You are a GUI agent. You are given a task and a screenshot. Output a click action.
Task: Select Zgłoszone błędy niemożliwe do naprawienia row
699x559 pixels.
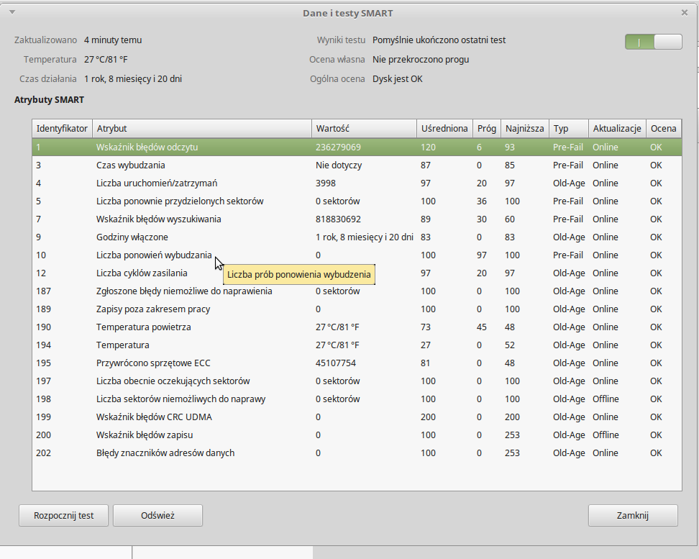click(357, 291)
